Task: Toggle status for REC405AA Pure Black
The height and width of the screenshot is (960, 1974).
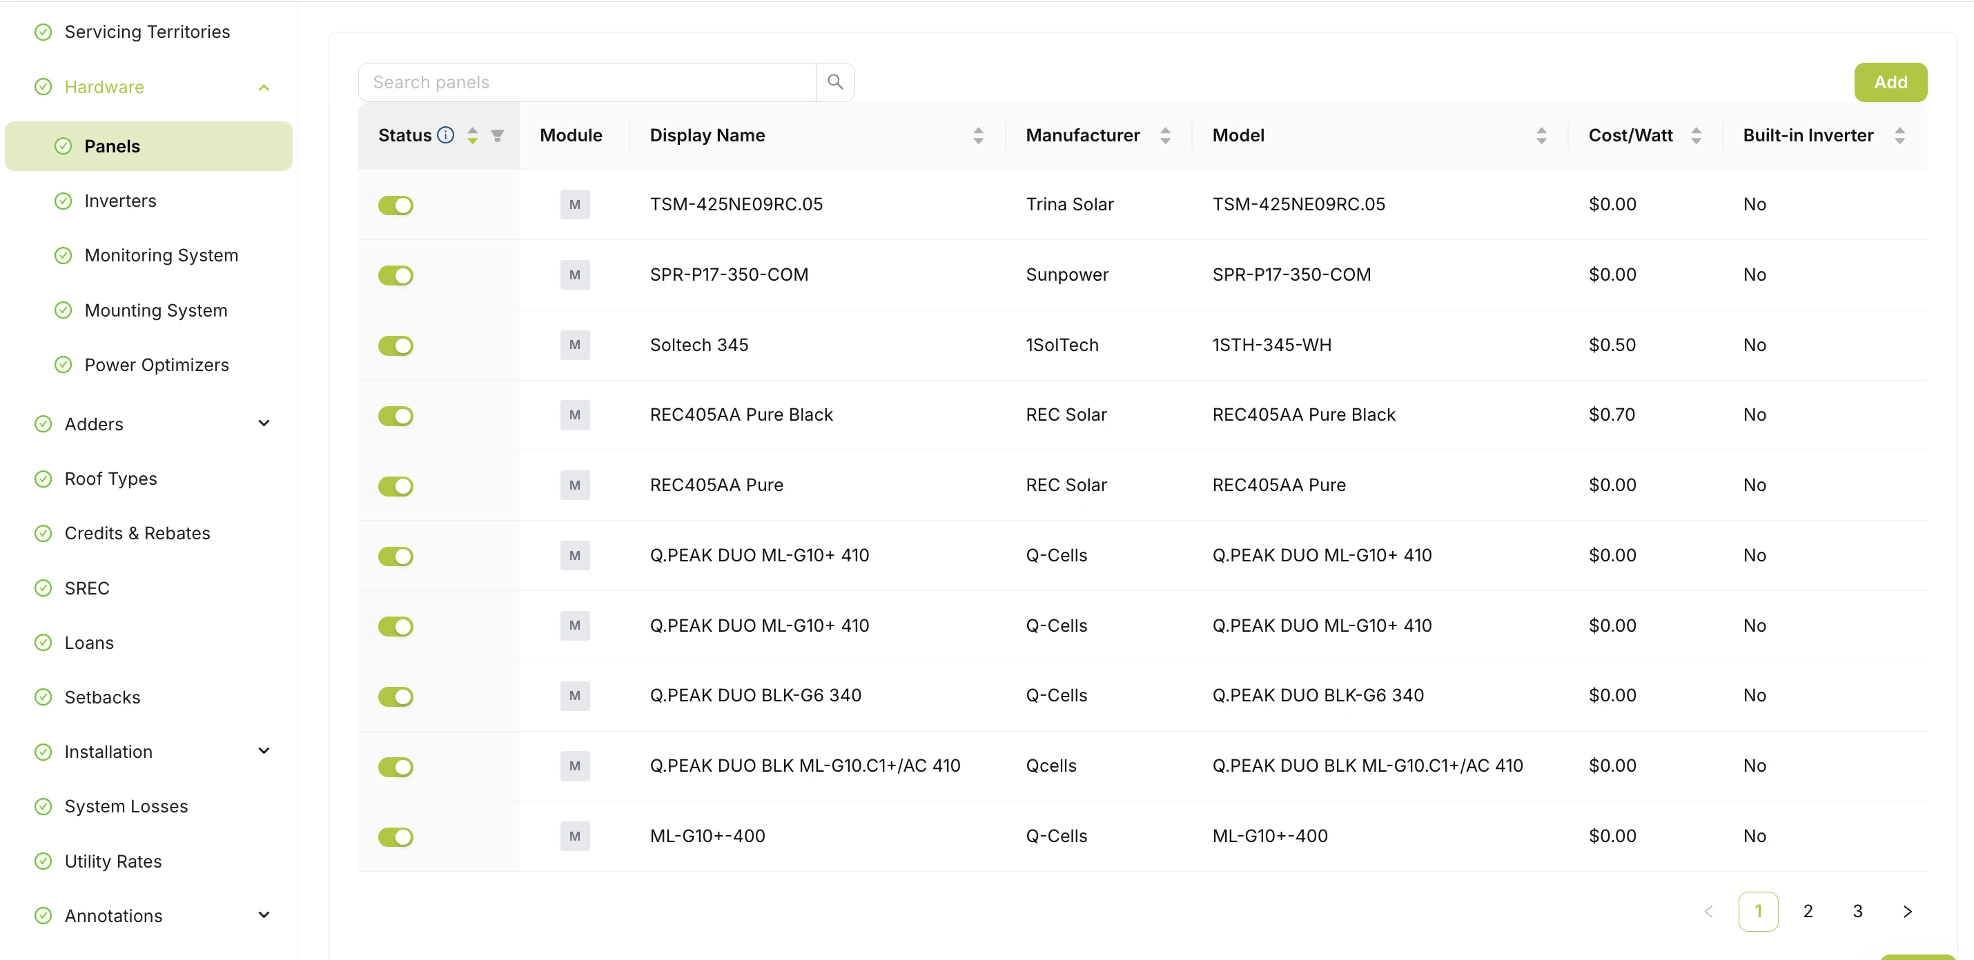Action: click(x=395, y=416)
